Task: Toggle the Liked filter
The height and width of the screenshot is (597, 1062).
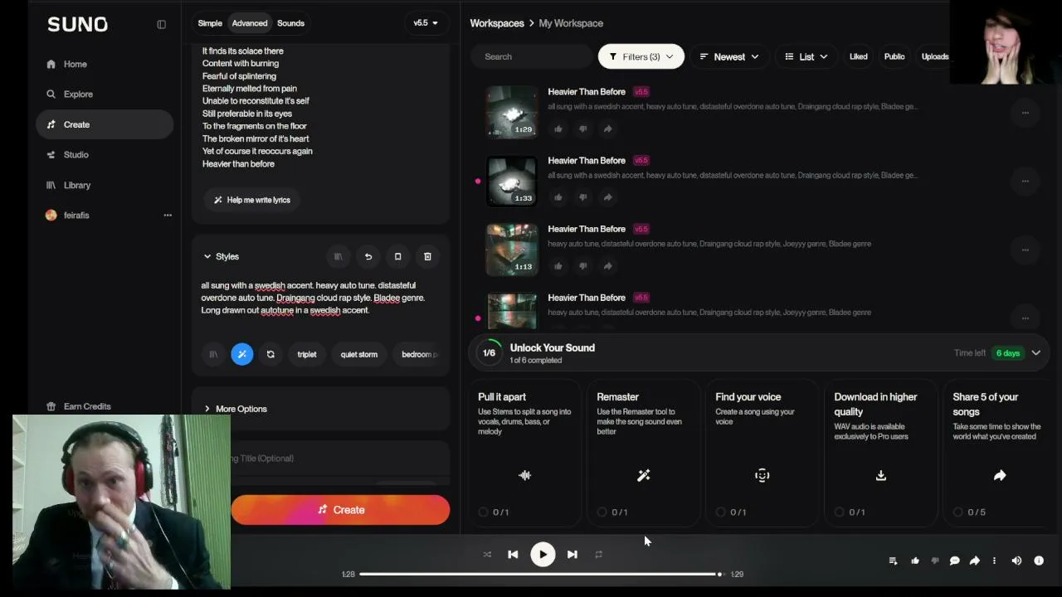Action: pyautogui.click(x=859, y=56)
